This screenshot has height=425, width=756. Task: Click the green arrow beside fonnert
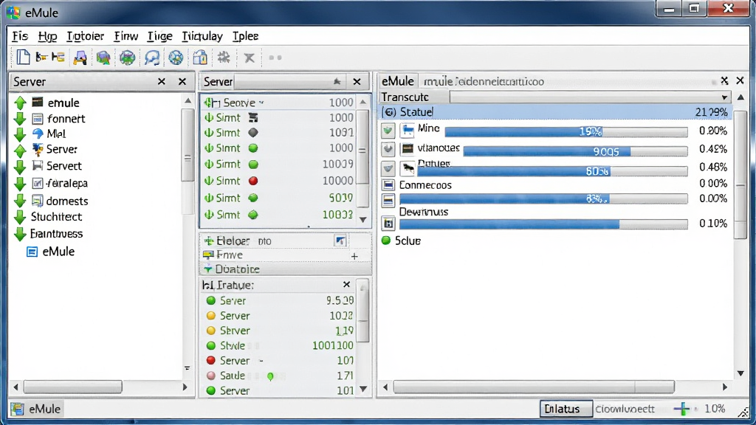[20, 119]
